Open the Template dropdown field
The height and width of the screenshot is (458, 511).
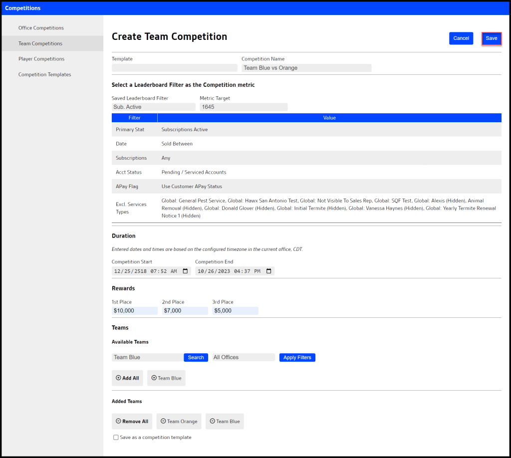[x=174, y=68]
